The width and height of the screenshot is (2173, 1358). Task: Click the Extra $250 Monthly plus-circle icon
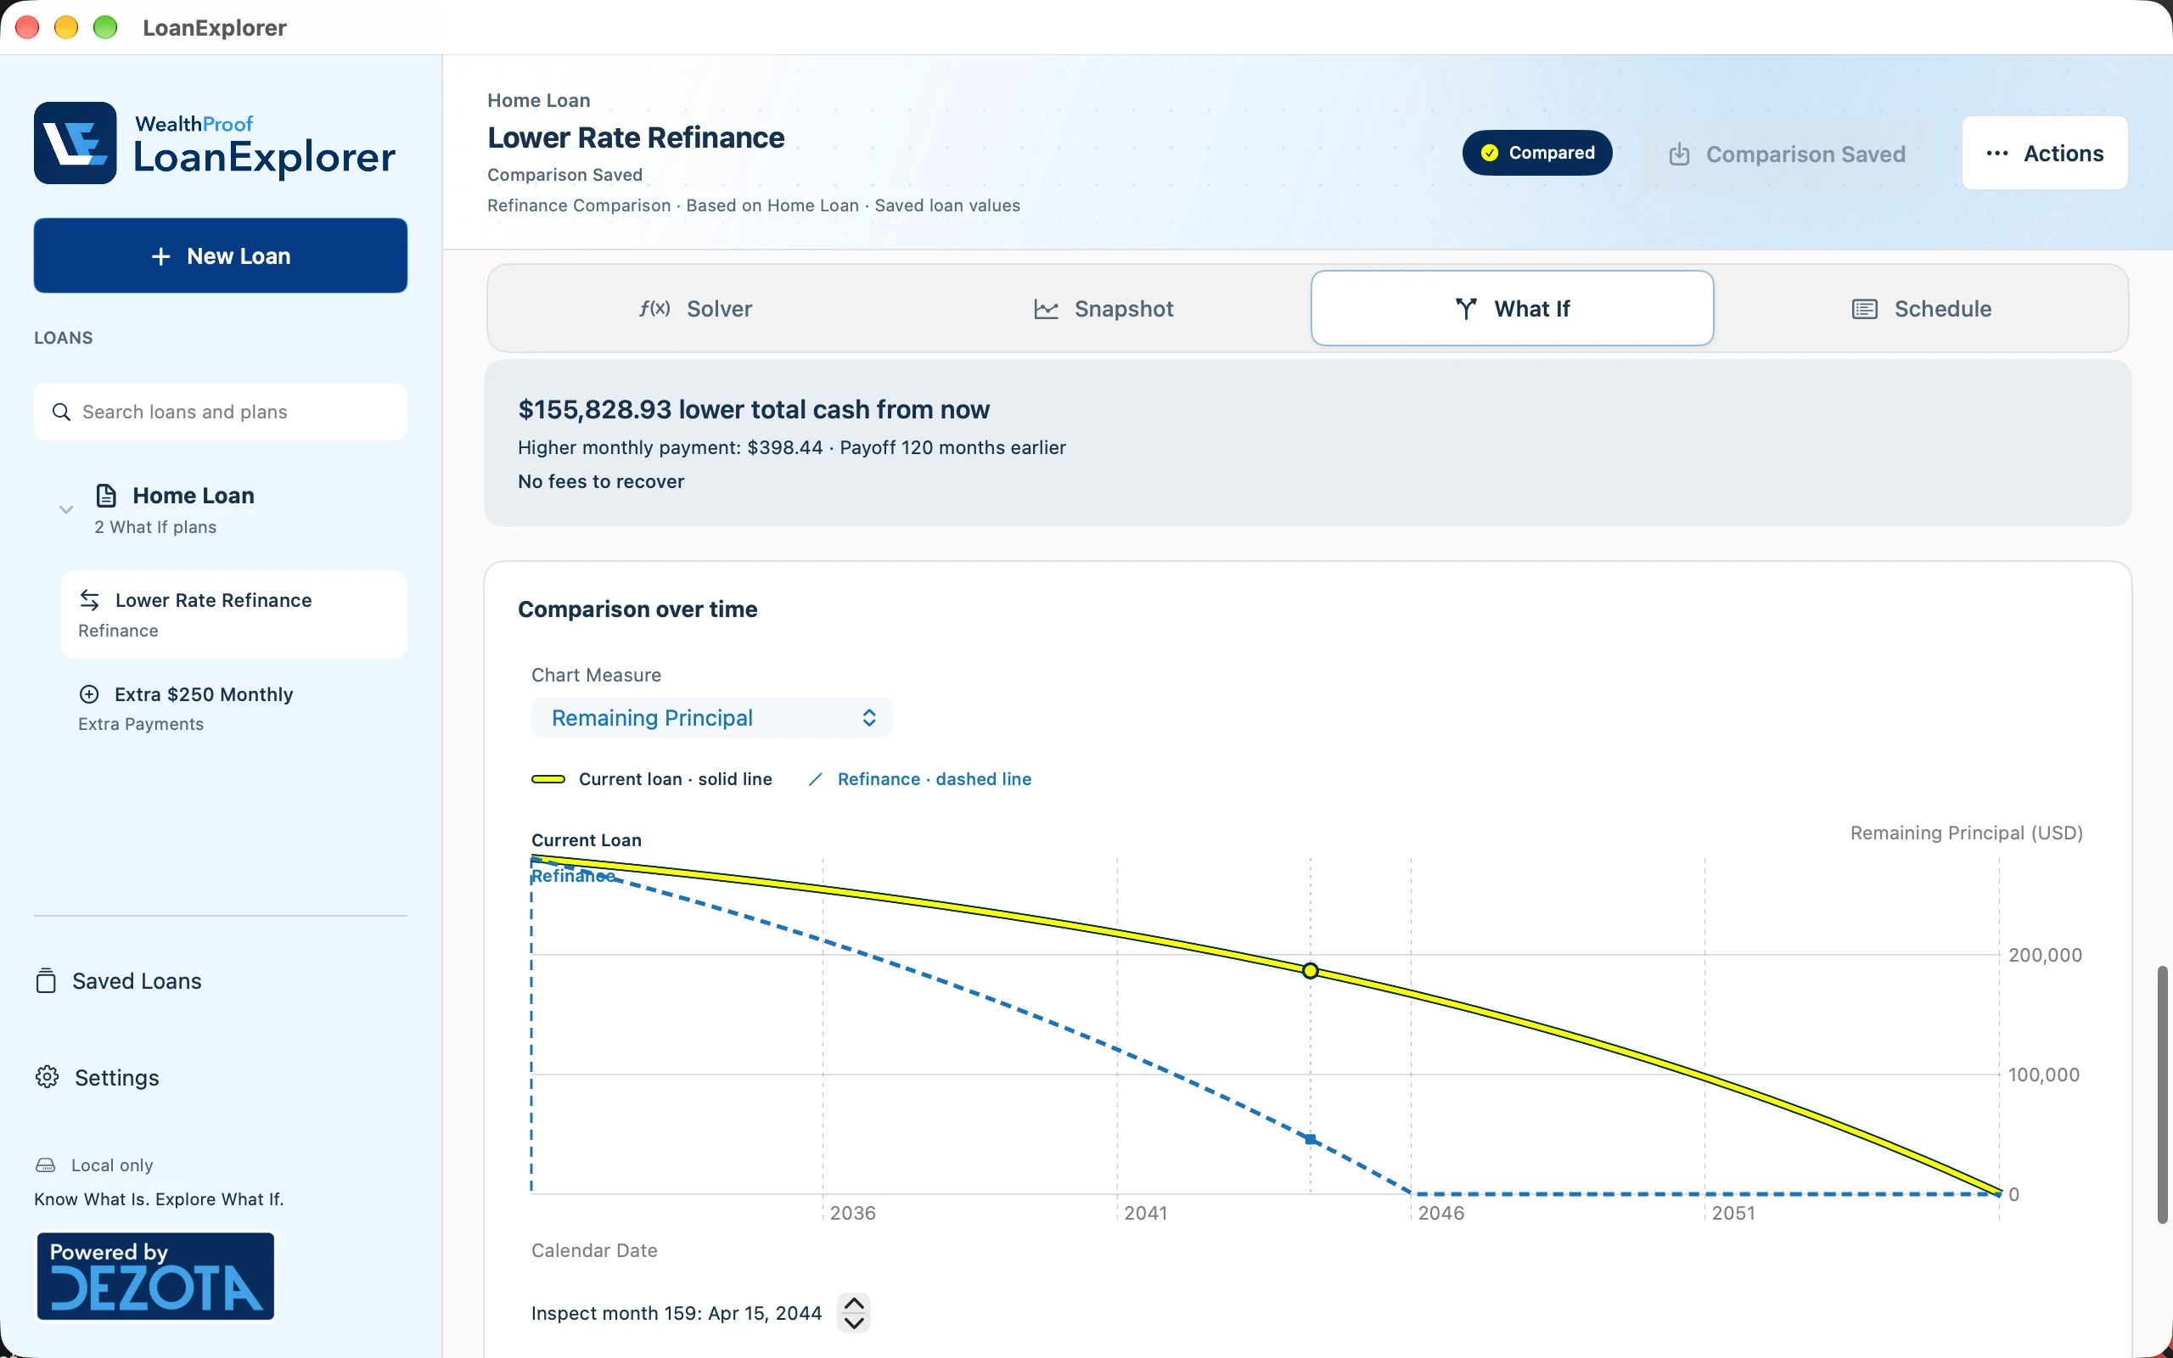tap(90, 694)
